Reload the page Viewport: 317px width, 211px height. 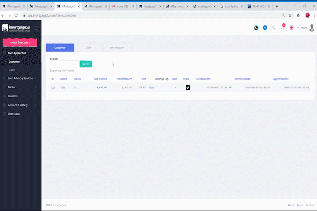pos(16,15)
